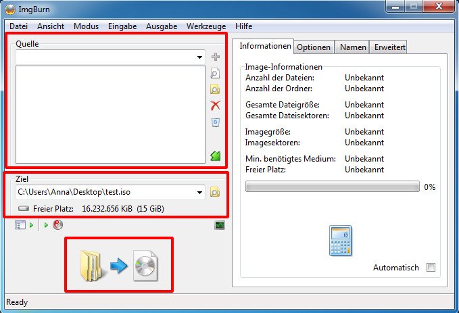Open the Ziel destination path dropdown

(x=199, y=193)
